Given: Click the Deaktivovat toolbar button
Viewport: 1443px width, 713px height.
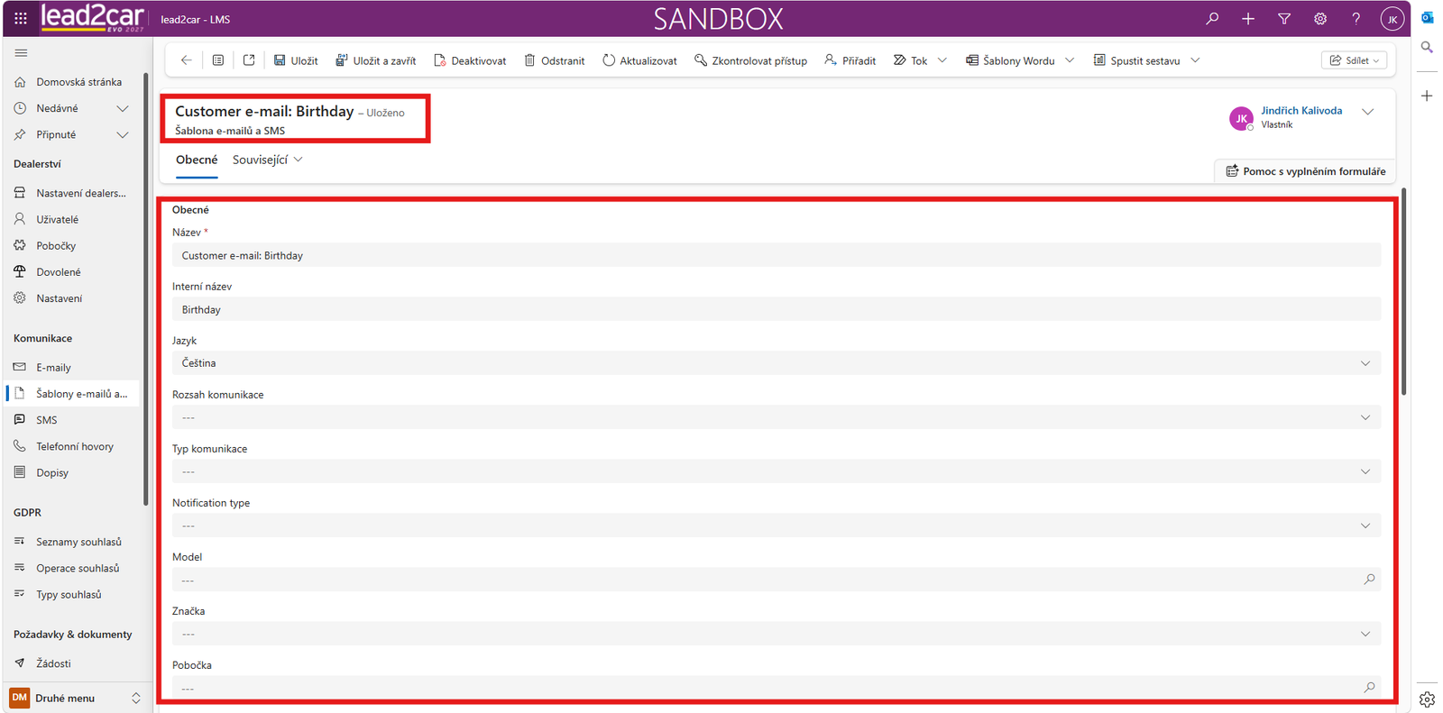Looking at the screenshot, I should click(470, 60).
